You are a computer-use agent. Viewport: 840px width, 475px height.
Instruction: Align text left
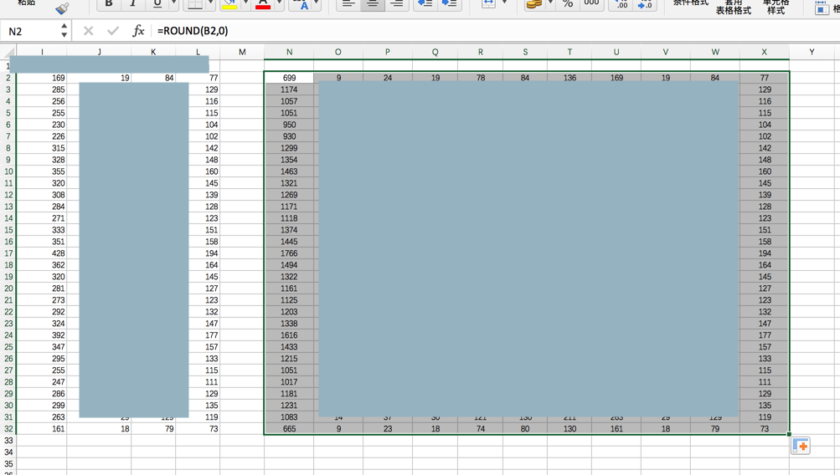[348, 3]
